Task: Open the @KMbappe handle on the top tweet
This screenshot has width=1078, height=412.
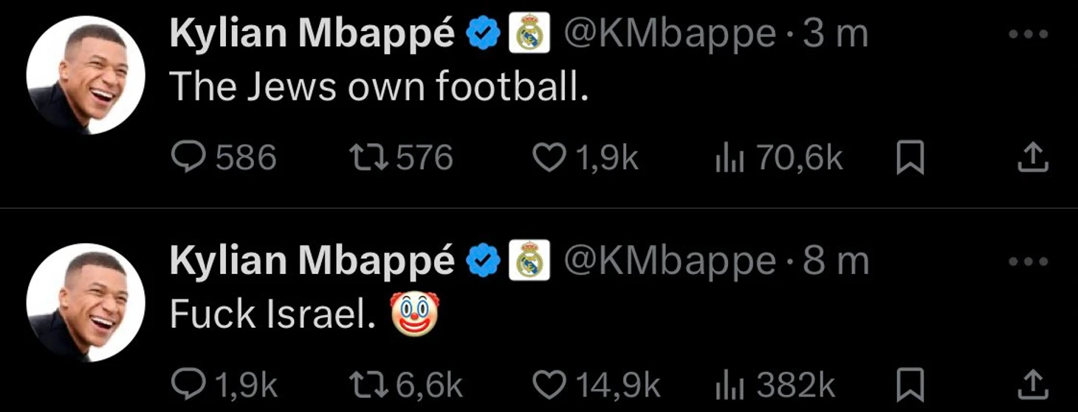Action: coord(670,34)
